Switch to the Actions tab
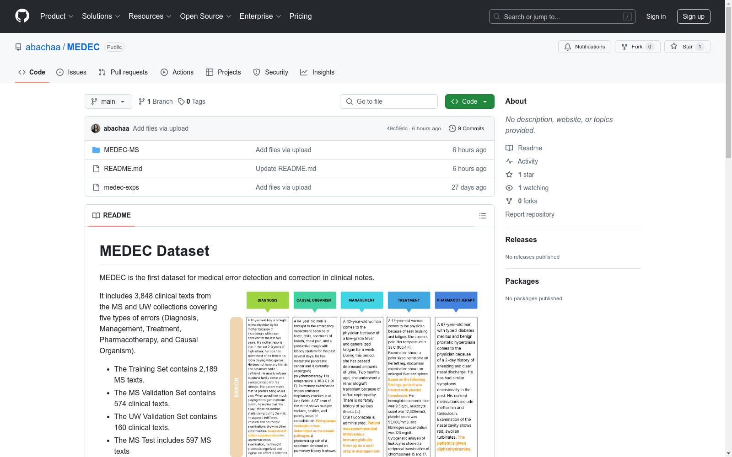This screenshot has width=732, height=457. point(177,72)
